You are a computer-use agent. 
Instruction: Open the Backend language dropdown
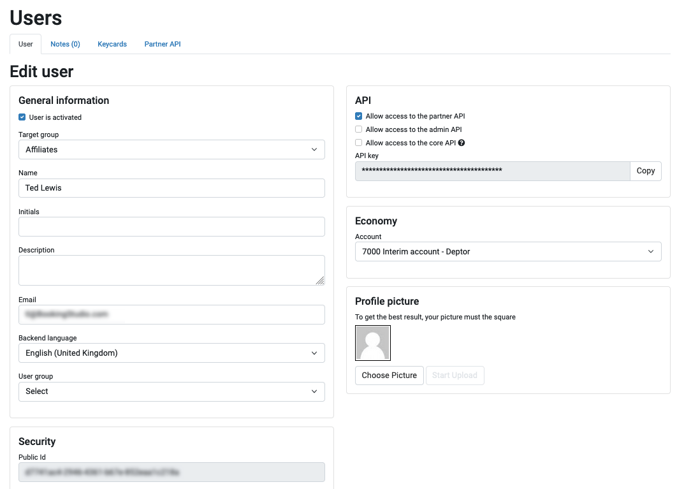point(171,353)
